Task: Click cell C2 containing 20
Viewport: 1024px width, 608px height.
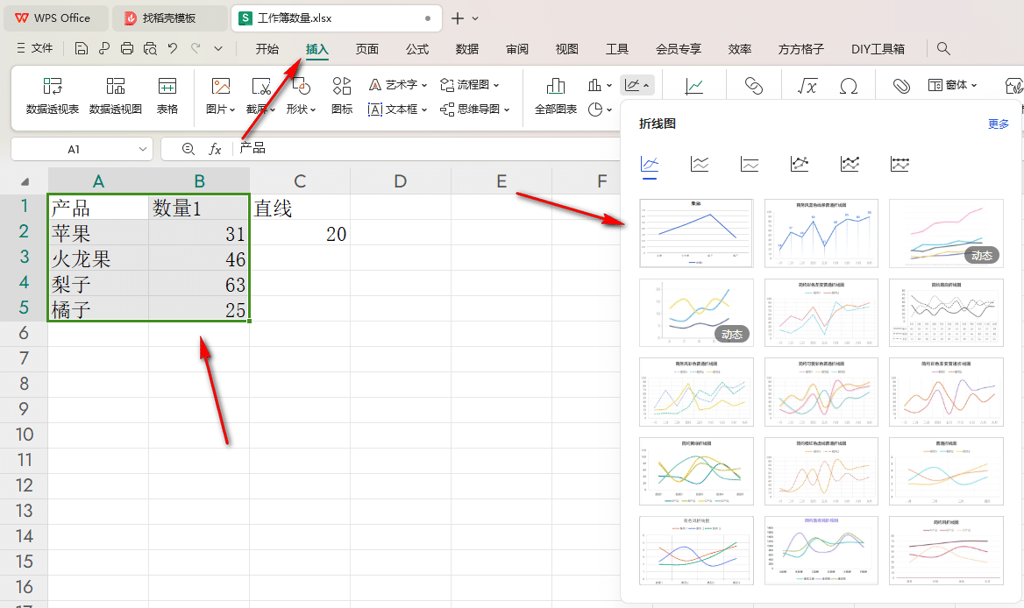Action: [300, 234]
